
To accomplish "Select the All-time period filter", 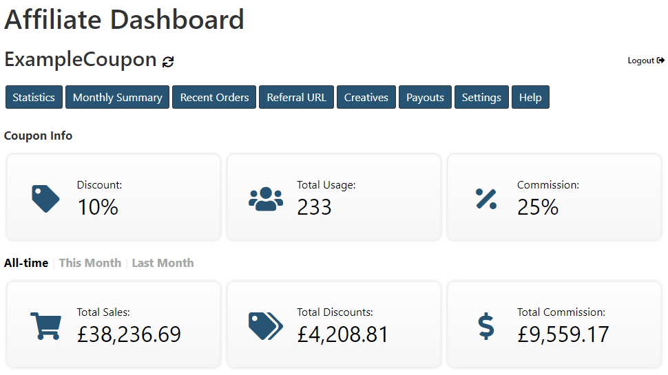I will (x=26, y=263).
